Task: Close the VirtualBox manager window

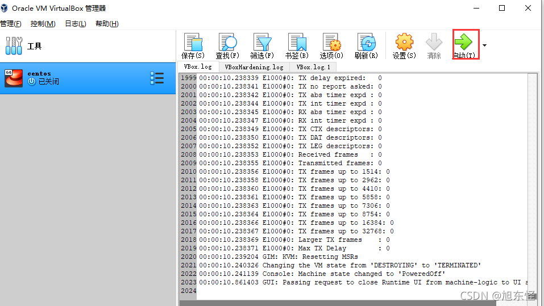Action: pos(528,8)
